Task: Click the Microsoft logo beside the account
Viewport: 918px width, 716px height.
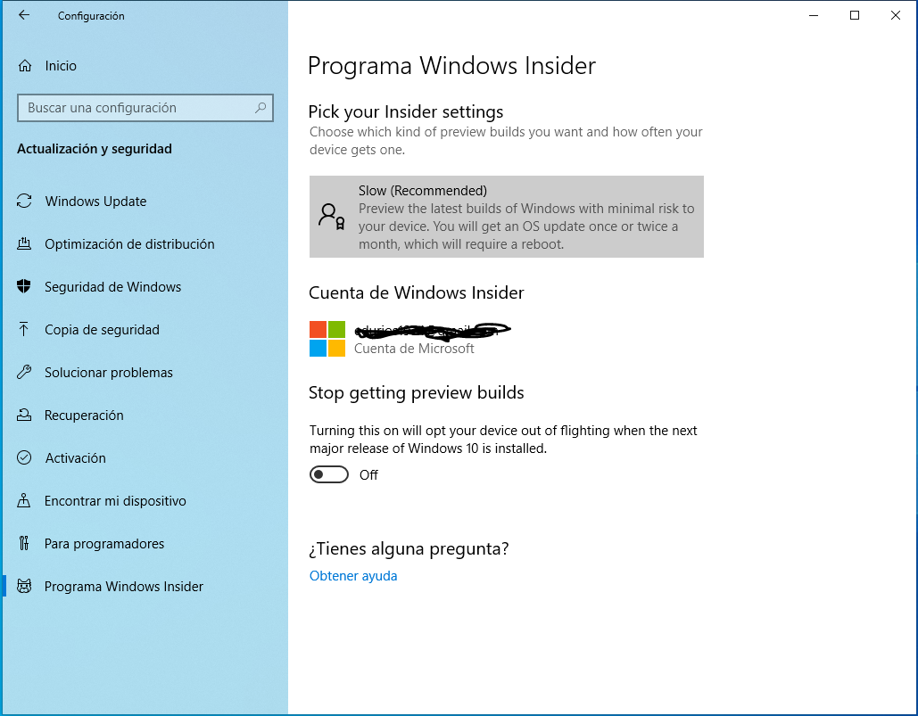Action: 327,339
